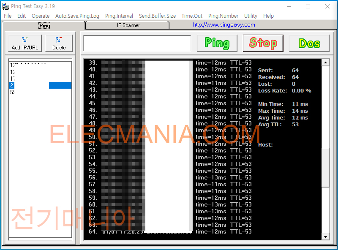Open the Utility menu
The height and width of the screenshot is (250, 338).
point(251,16)
